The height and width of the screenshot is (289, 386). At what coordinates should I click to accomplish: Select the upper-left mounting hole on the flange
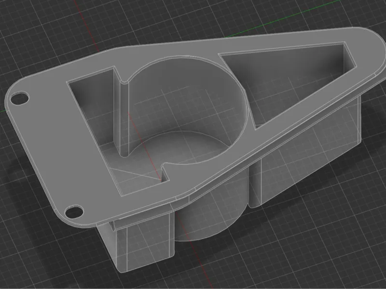(x=19, y=99)
